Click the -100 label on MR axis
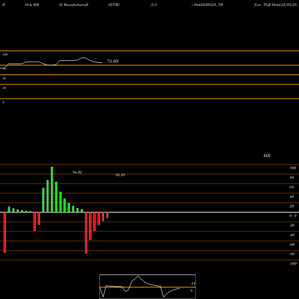The image size is (299, 299). tap(293, 264)
